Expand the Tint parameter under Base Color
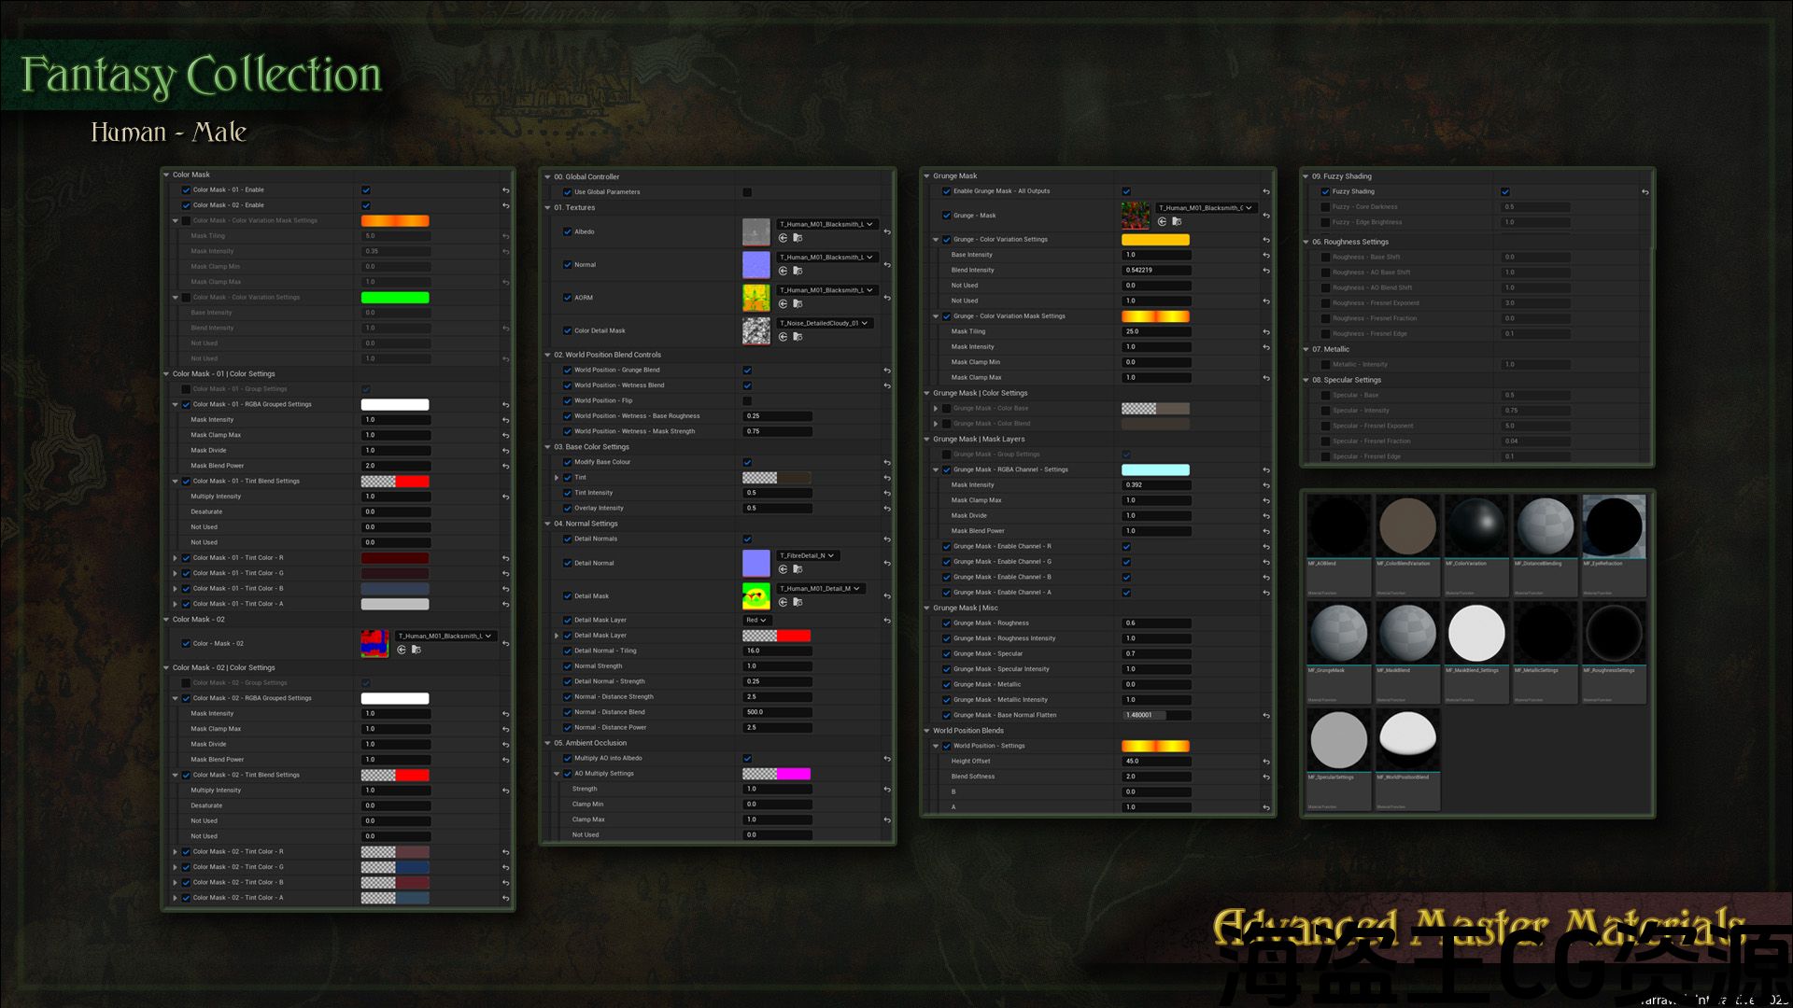The height and width of the screenshot is (1008, 1793). pyautogui.click(x=558, y=478)
